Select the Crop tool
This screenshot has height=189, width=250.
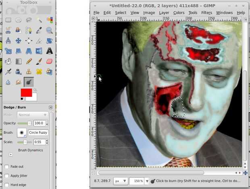[39, 41]
